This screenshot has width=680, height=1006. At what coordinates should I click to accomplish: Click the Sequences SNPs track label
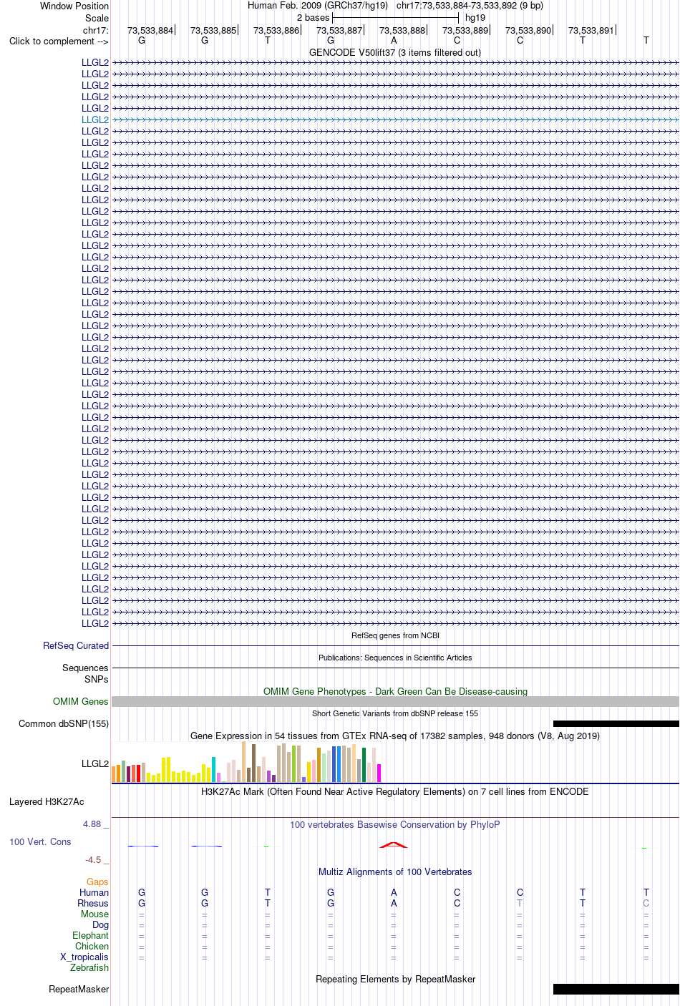click(x=85, y=674)
